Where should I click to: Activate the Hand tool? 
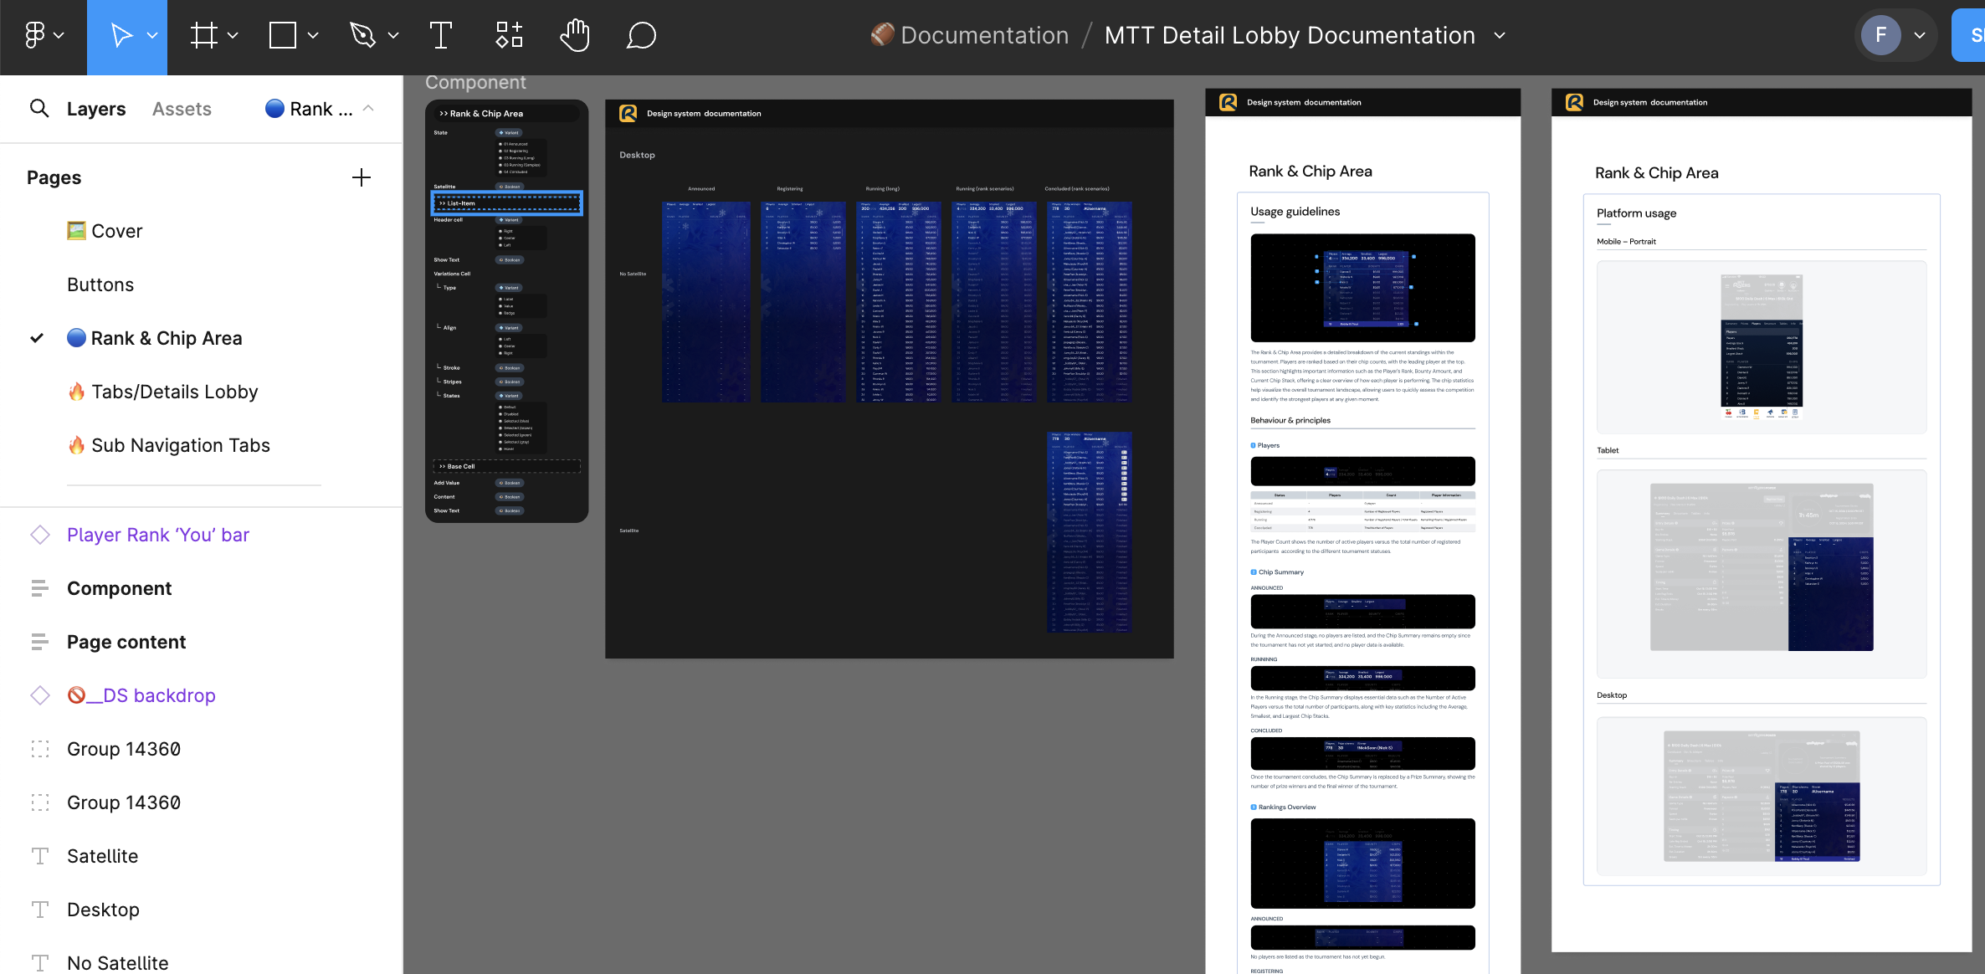click(575, 35)
